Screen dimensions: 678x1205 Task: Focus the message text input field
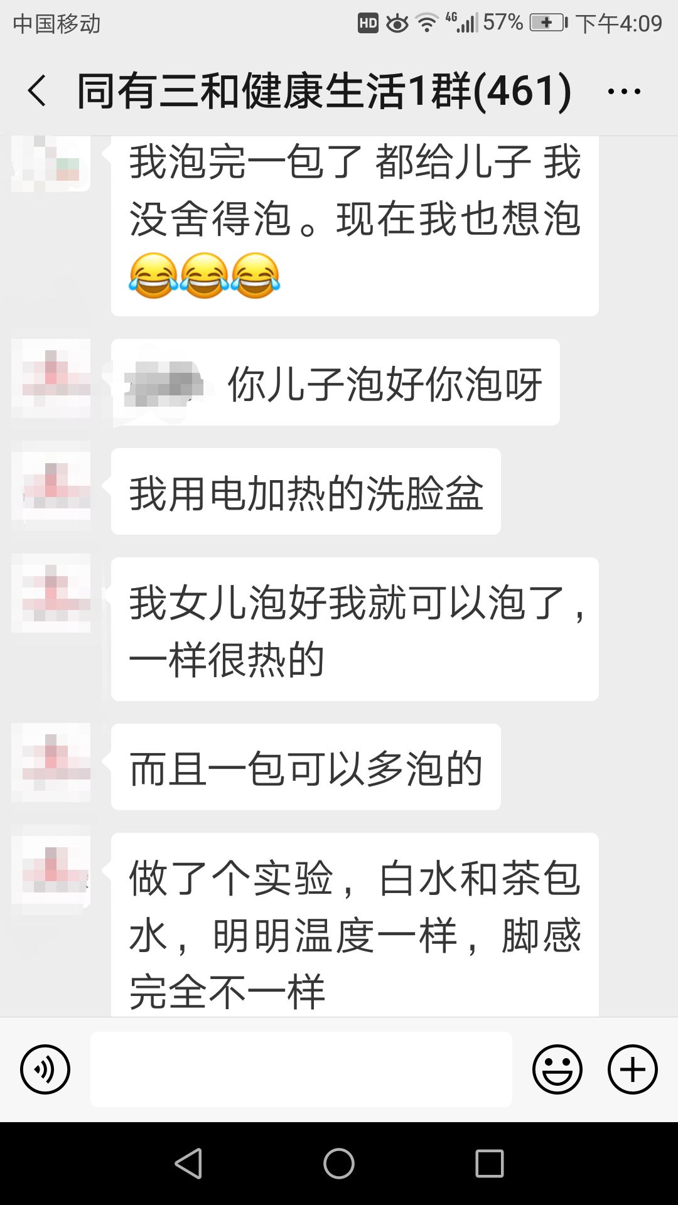301,1069
